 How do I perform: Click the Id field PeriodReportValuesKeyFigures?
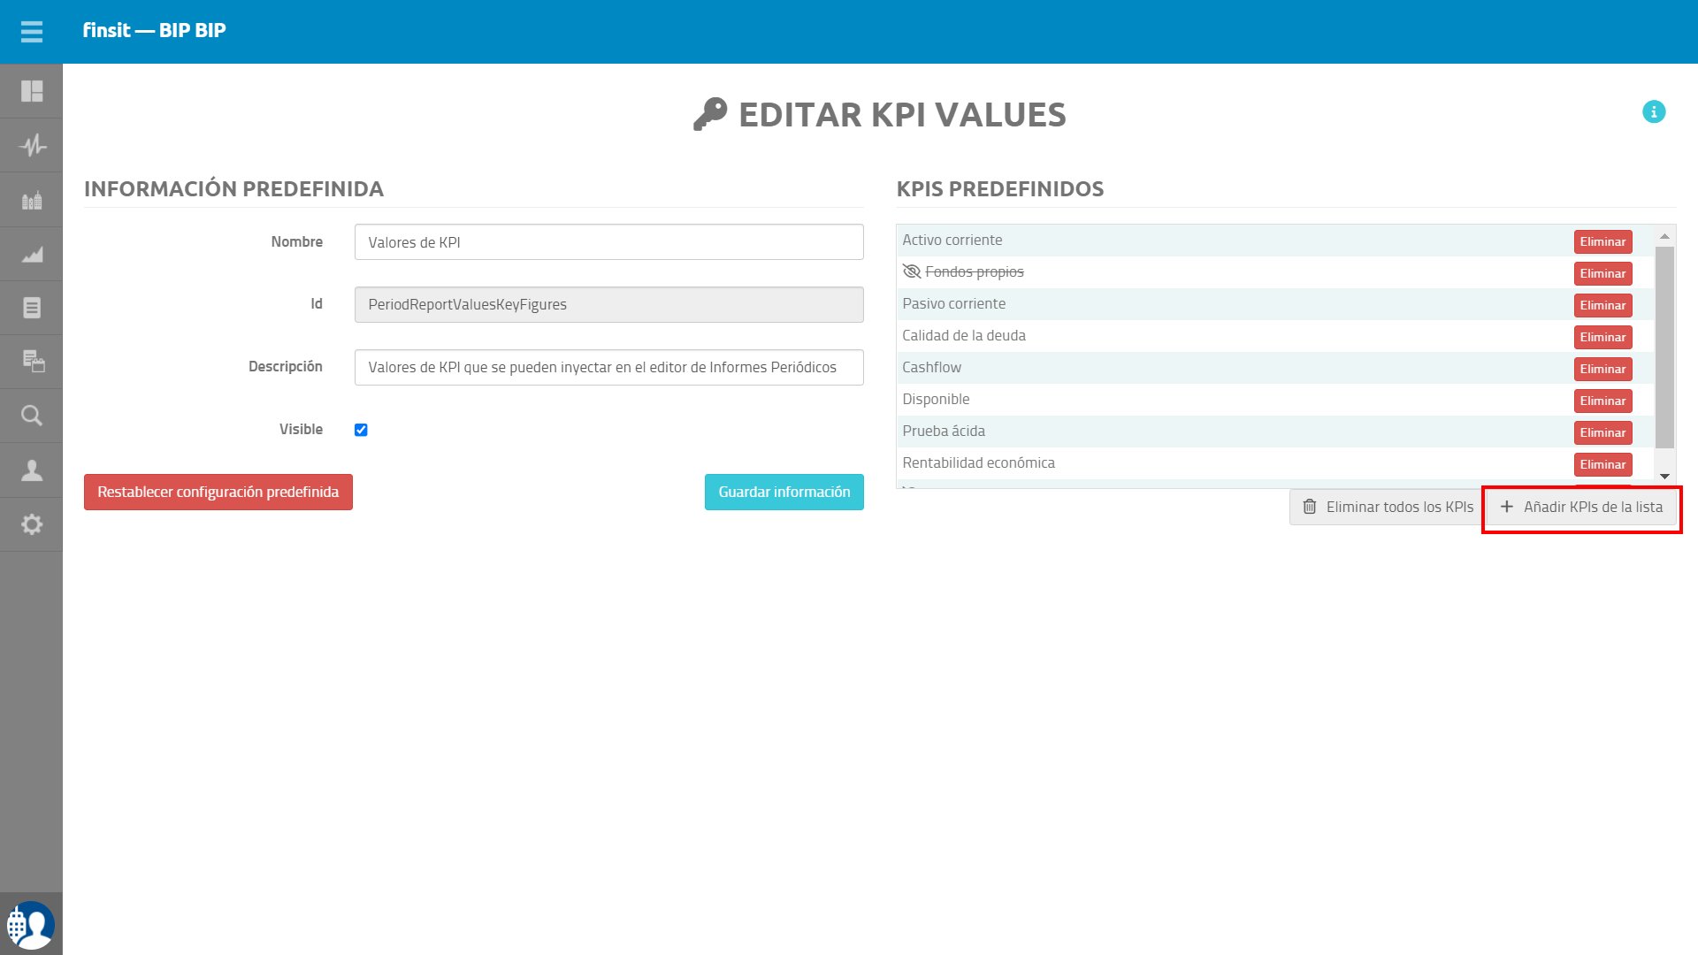point(608,304)
